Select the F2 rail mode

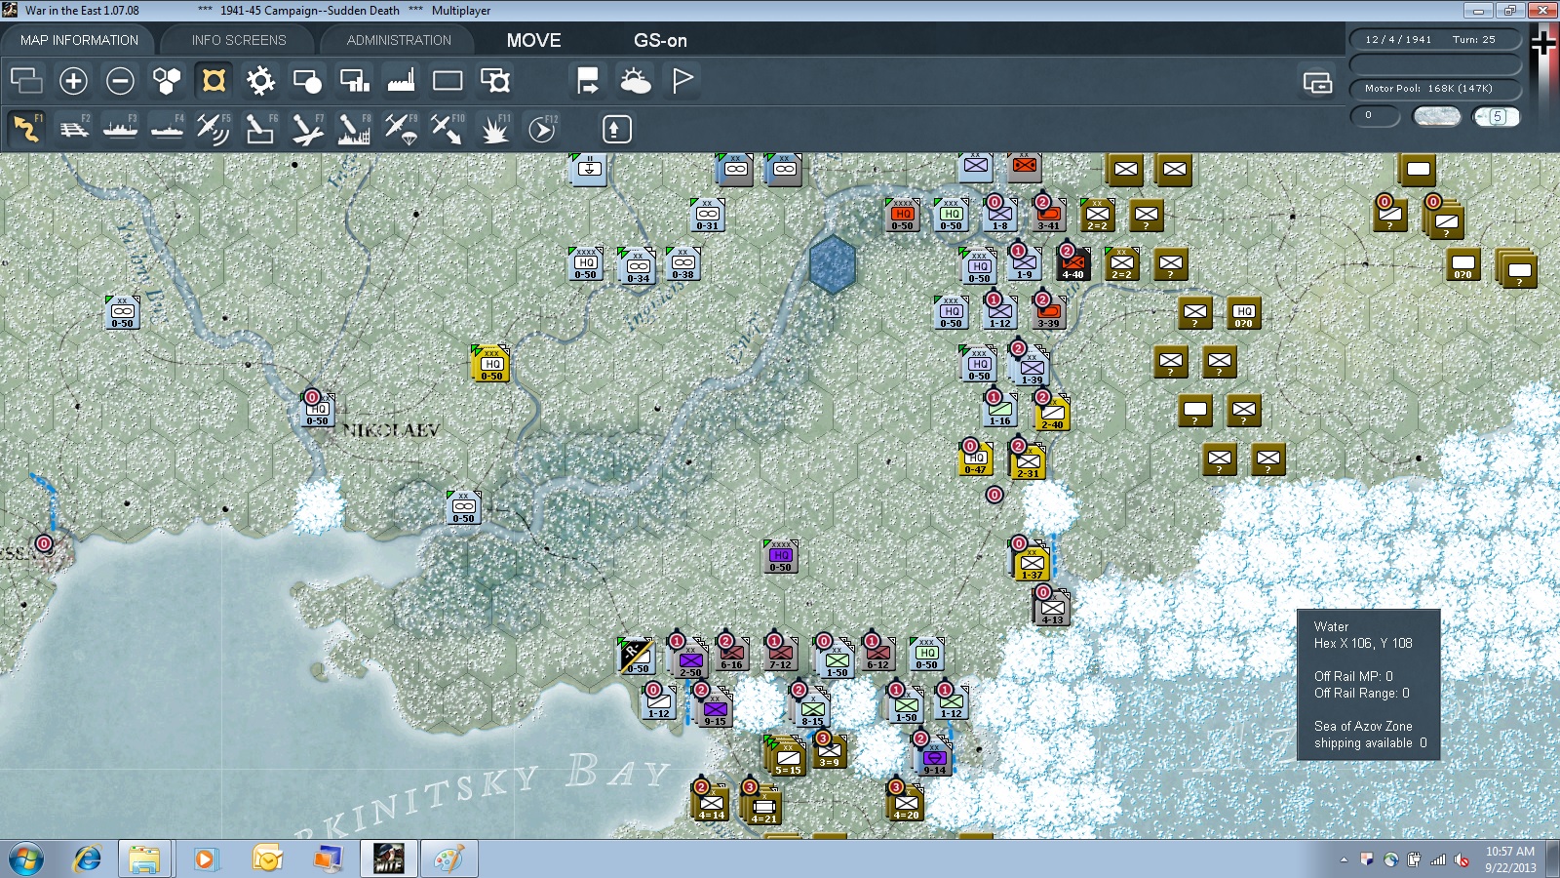pyautogui.click(x=73, y=129)
